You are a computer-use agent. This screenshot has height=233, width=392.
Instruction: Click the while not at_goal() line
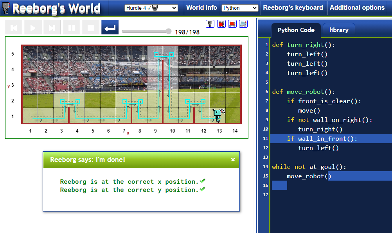click(309, 167)
